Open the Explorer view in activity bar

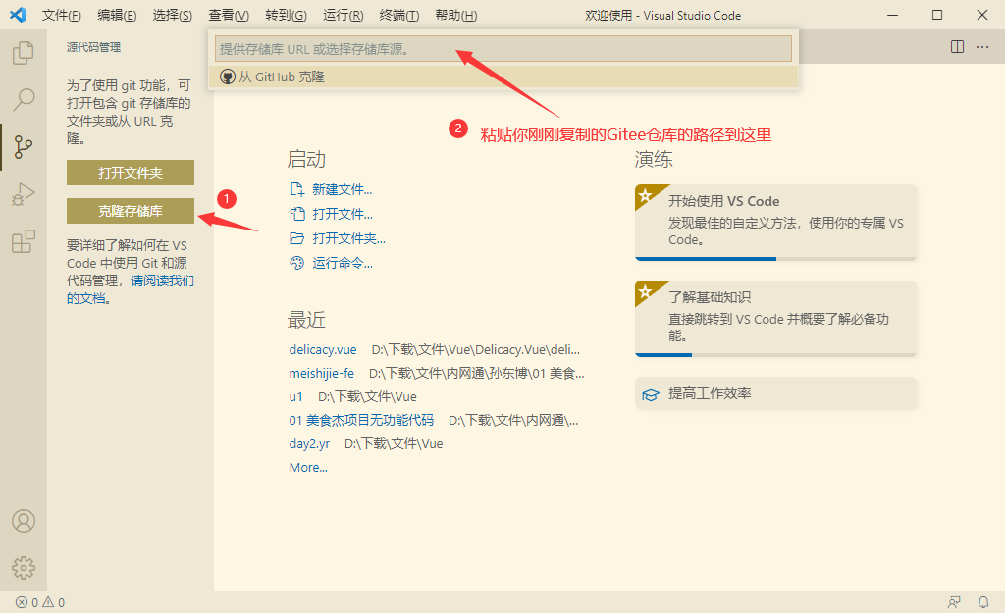pyautogui.click(x=24, y=53)
